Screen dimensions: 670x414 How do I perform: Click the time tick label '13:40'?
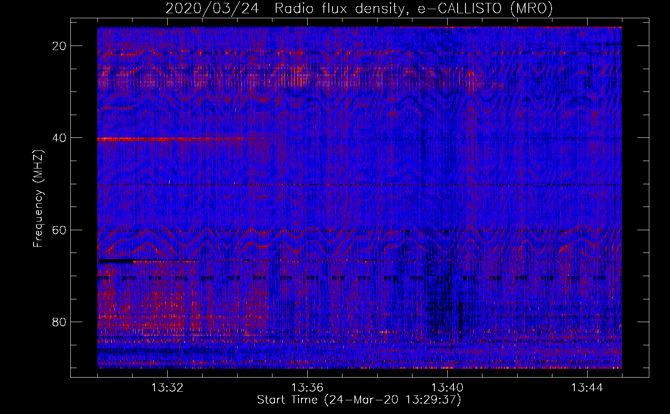pyautogui.click(x=447, y=388)
